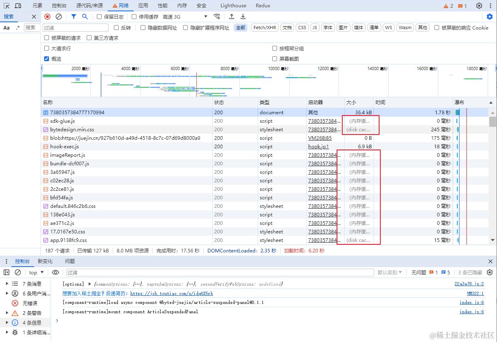Open console context dropdown top
The image size is (497, 342).
(x=36, y=272)
